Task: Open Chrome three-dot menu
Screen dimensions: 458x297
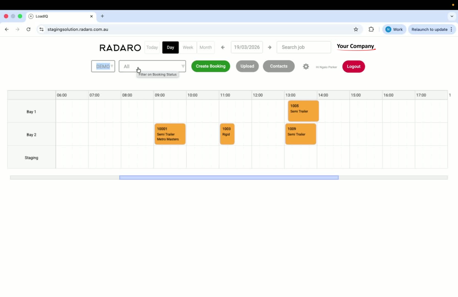Action: pos(451,29)
